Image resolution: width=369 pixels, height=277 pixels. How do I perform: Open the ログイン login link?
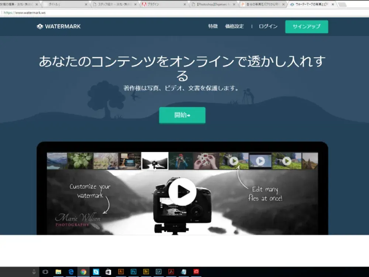[268, 26]
